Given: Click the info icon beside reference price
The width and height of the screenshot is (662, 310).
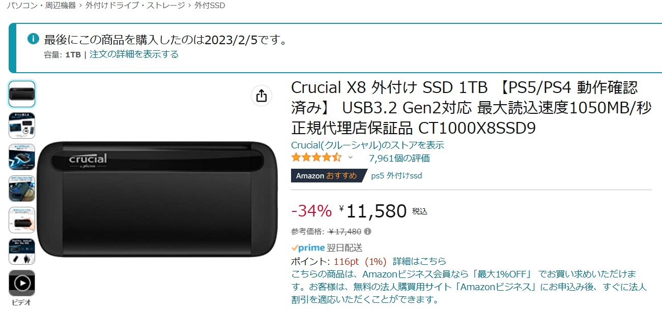Looking at the screenshot, I should tap(368, 232).
